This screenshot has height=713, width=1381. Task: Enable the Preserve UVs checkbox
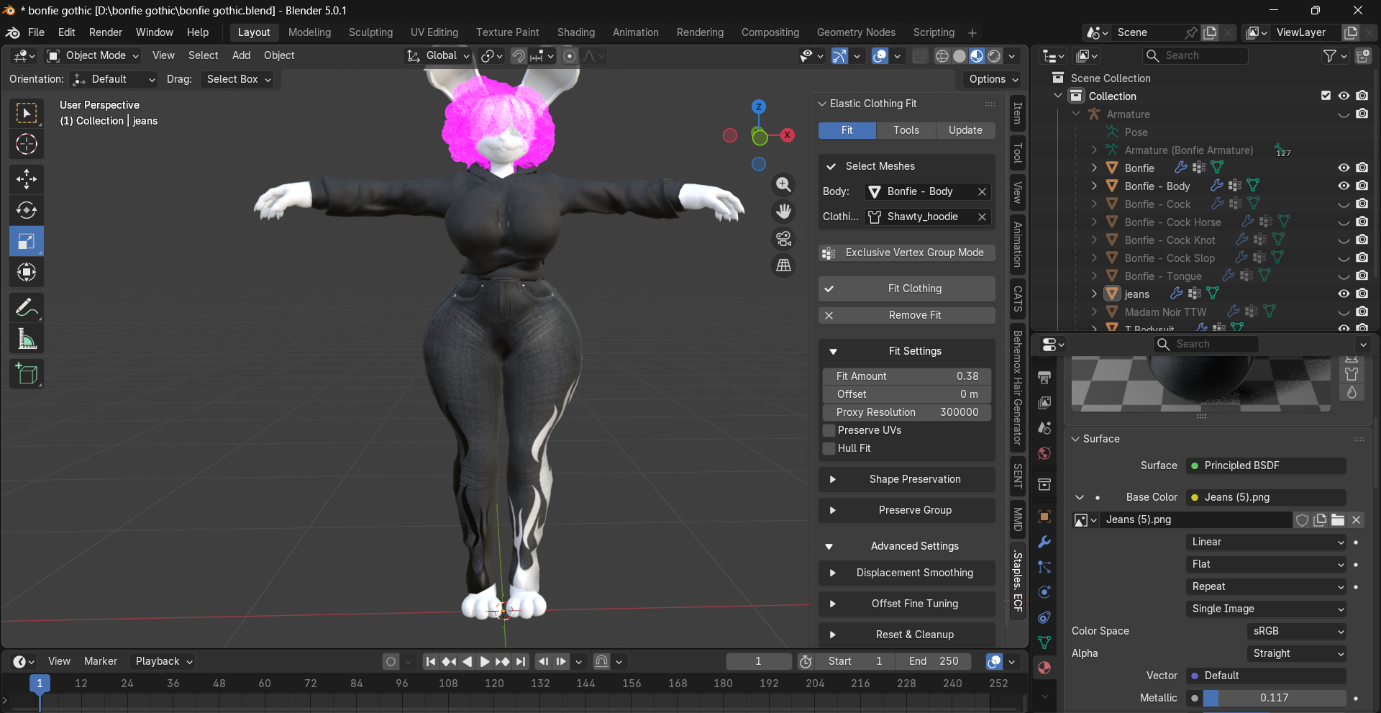point(829,430)
